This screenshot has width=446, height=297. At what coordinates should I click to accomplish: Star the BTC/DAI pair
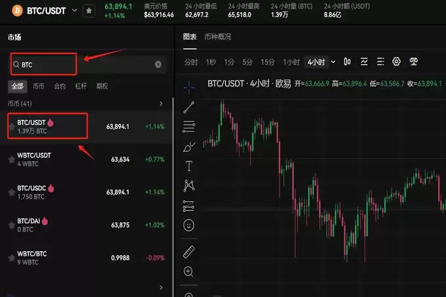pyautogui.click(x=11, y=225)
